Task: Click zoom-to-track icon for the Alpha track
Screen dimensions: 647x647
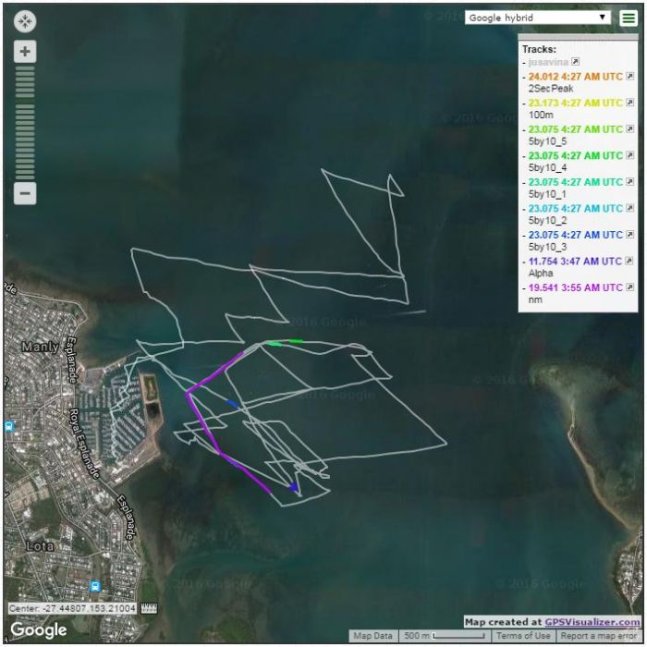Action: 630,262
